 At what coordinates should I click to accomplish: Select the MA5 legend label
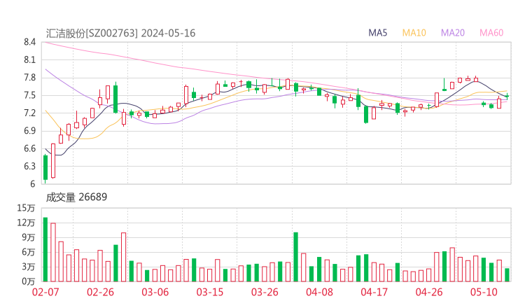pyautogui.click(x=377, y=33)
